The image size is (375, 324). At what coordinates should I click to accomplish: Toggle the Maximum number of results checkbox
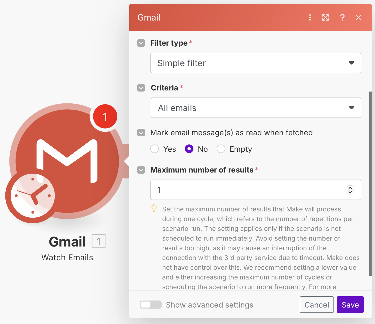pos(141,170)
